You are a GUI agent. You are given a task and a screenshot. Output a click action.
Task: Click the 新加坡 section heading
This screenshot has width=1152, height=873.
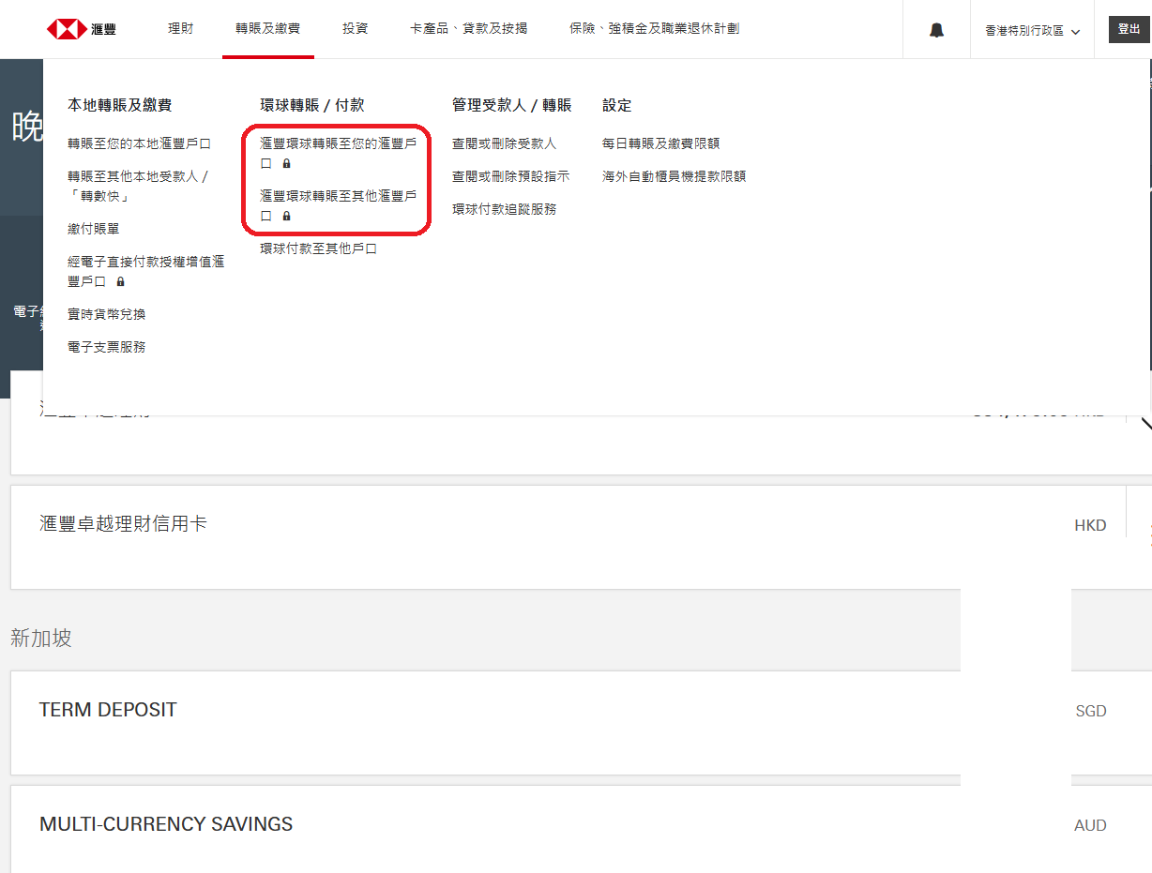point(41,639)
